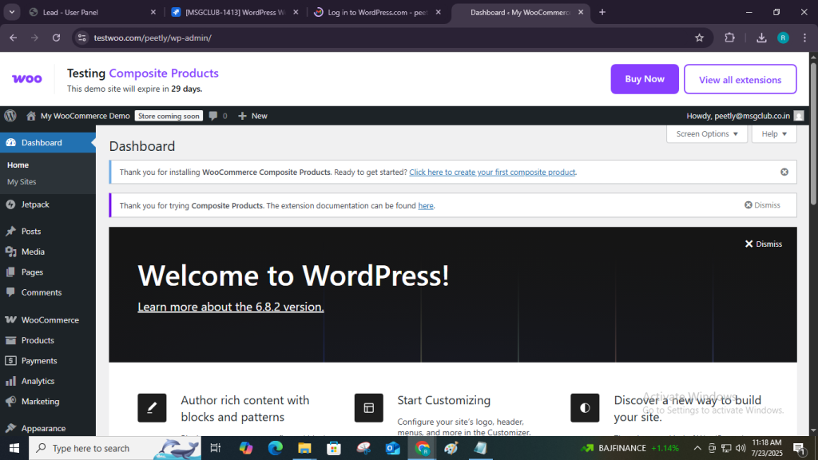Click the Appearance brush icon
The image size is (818, 460).
10,428
